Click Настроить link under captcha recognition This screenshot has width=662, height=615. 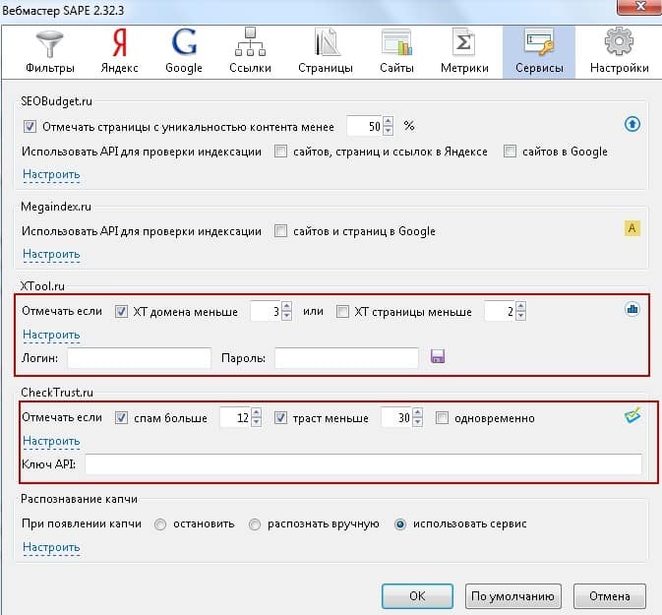(x=51, y=547)
